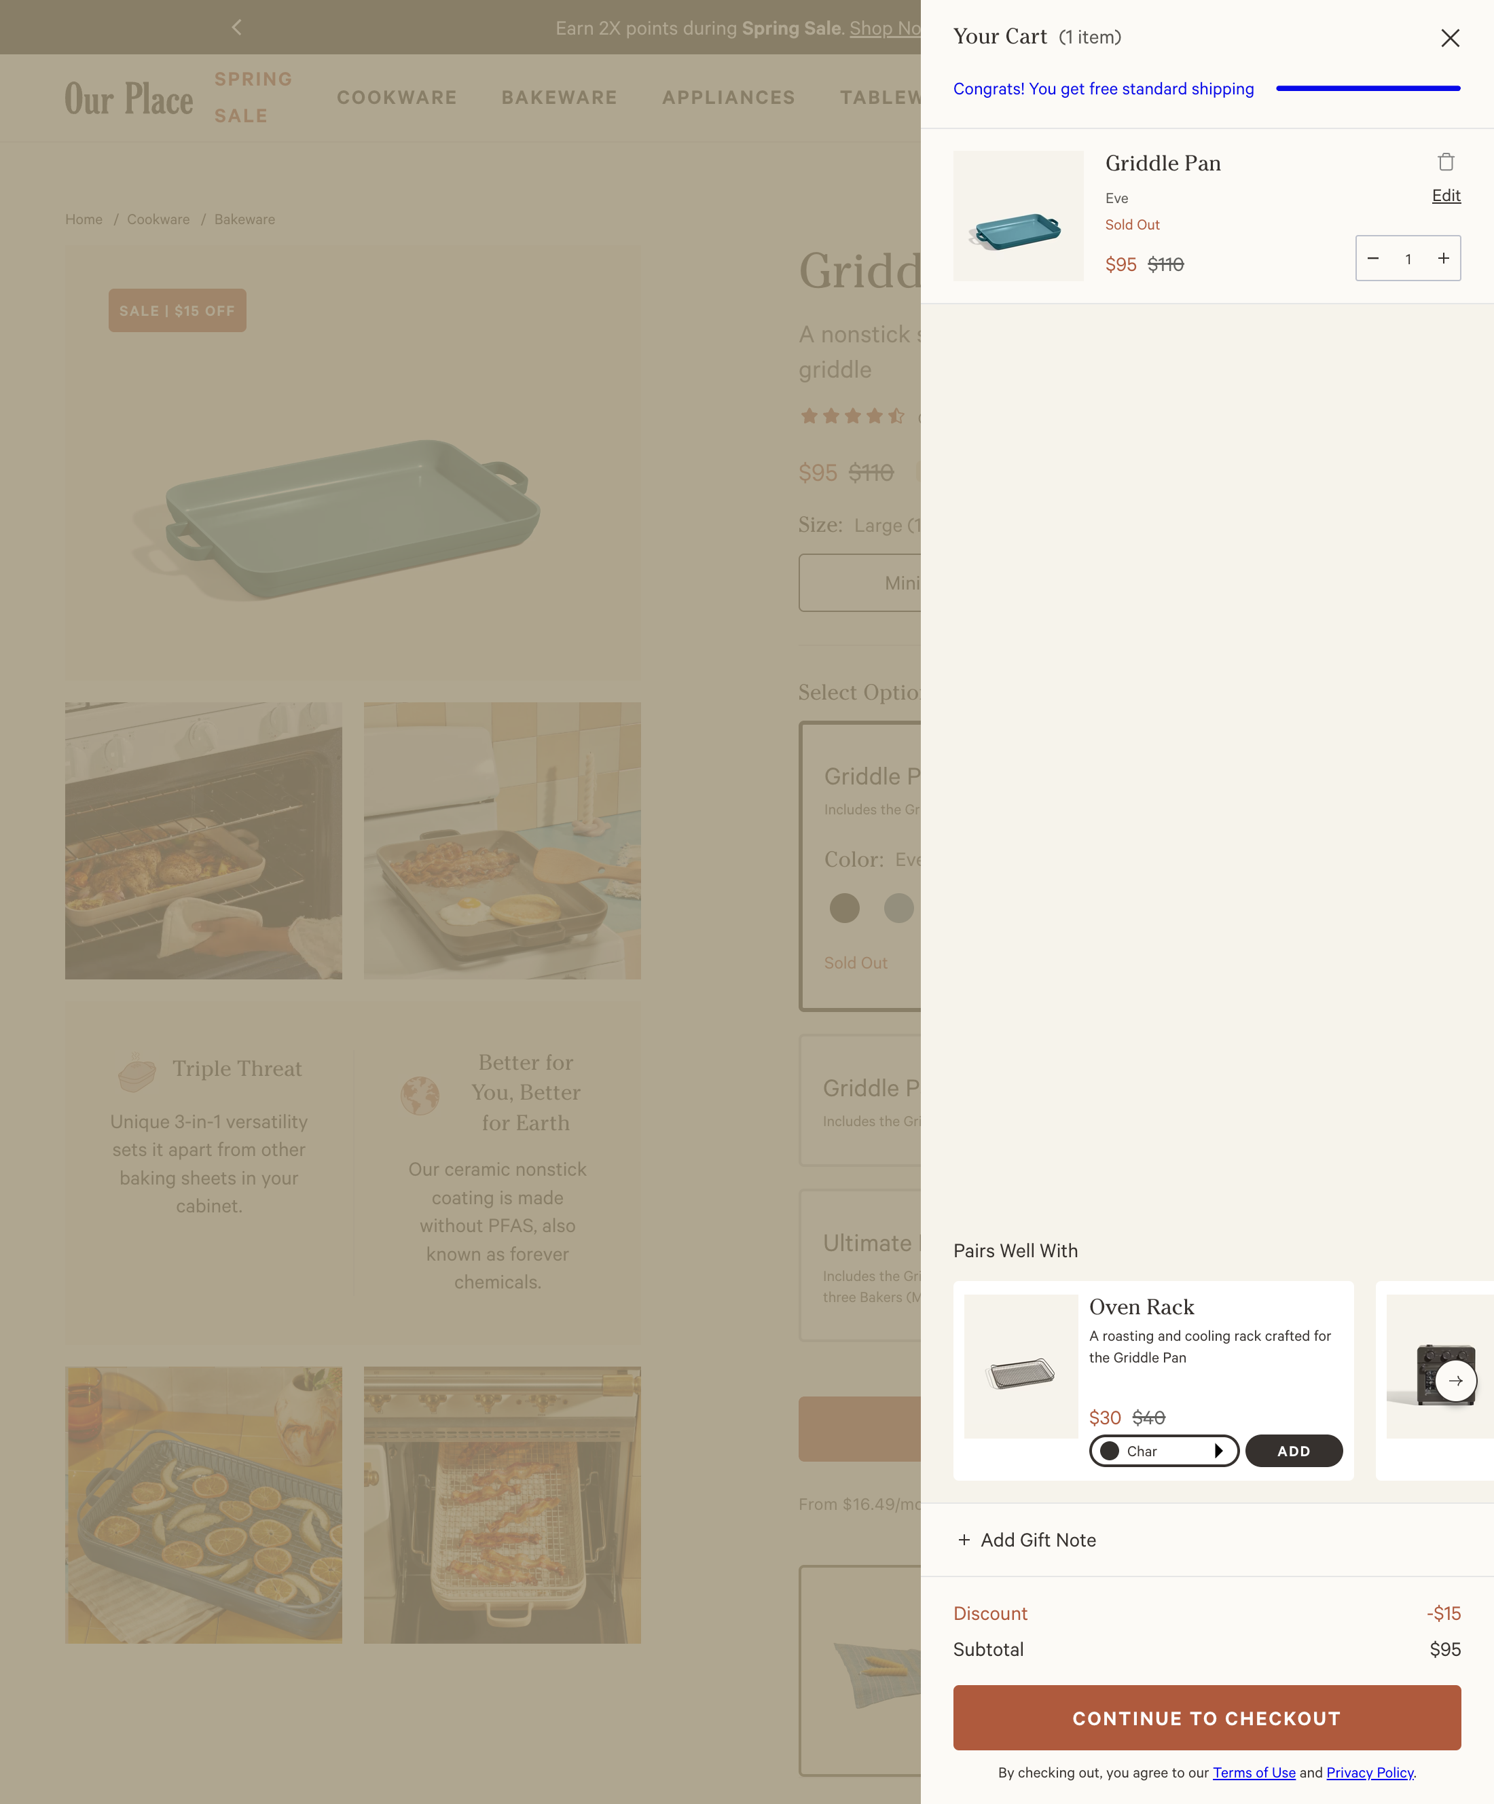Image resolution: width=1494 pixels, height=1804 pixels.
Task: Click Continue to Checkout button
Action: [1206, 1718]
